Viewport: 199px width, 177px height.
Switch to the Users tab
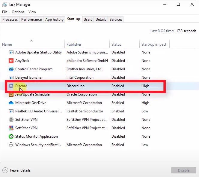click(88, 20)
